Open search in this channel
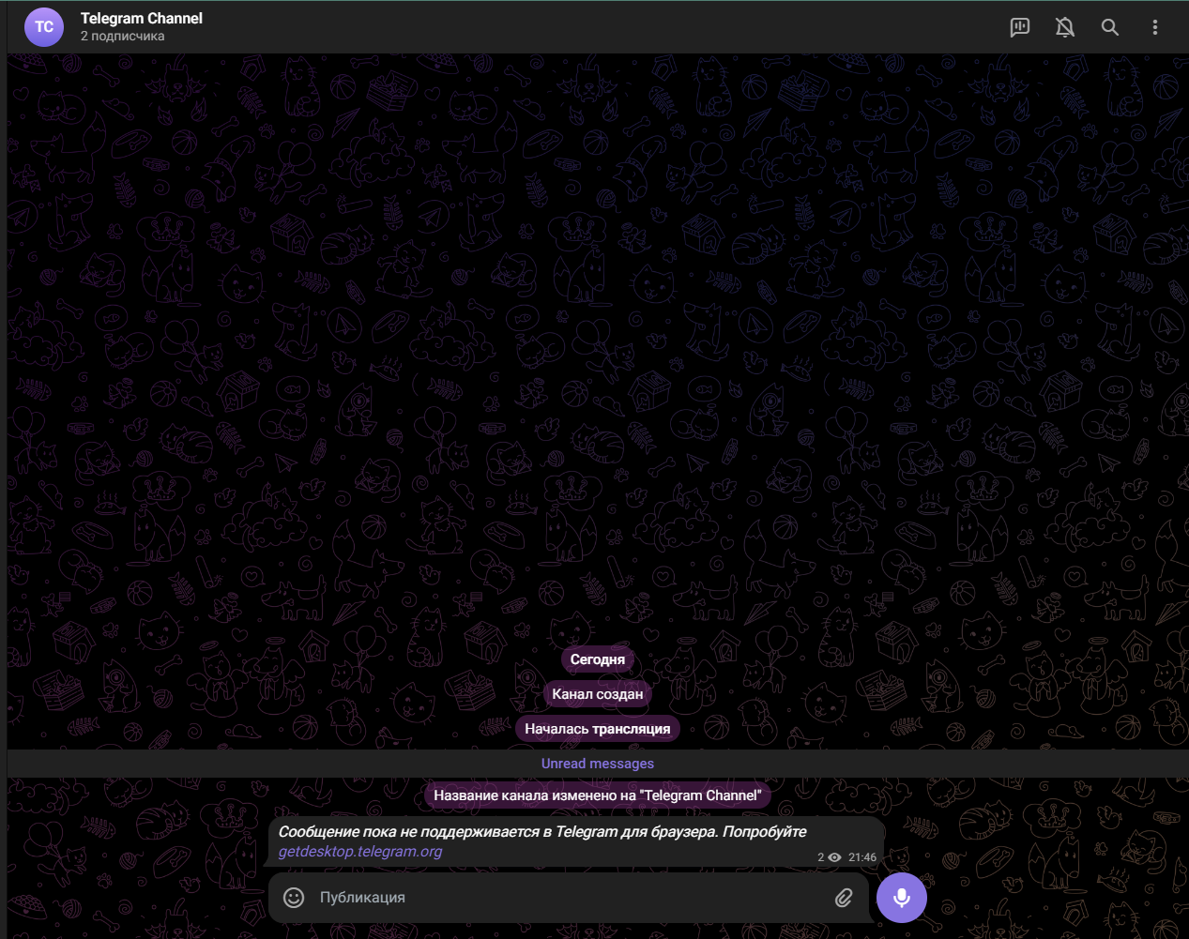Screen dimensions: 1189x939 pyautogui.click(x=1110, y=27)
